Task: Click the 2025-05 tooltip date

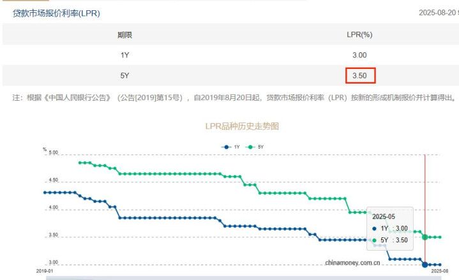Action: click(x=384, y=217)
